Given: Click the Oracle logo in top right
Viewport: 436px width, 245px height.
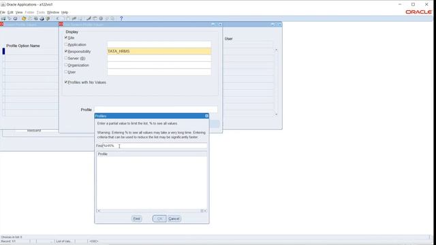Looking at the screenshot, I should pos(418,12).
